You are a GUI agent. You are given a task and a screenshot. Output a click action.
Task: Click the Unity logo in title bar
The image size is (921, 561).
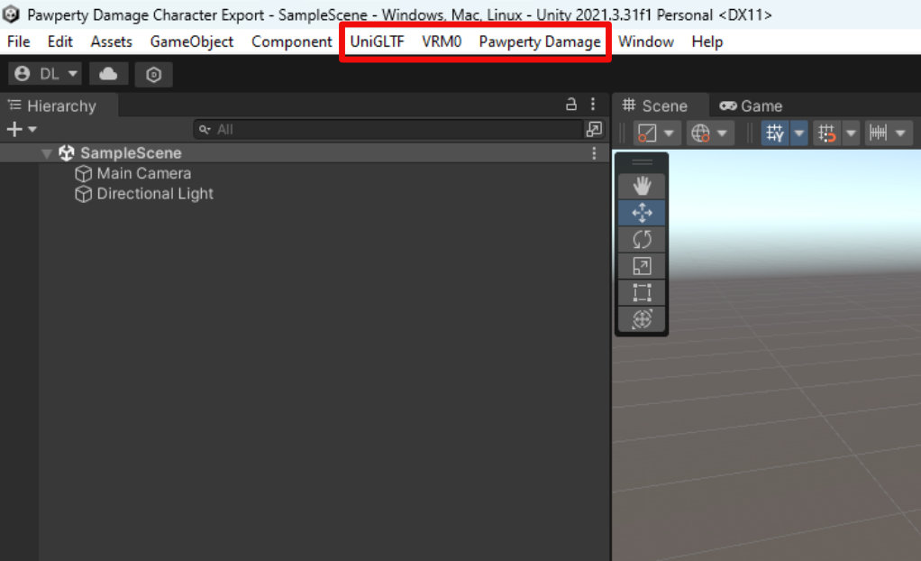[x=11, y=14]
